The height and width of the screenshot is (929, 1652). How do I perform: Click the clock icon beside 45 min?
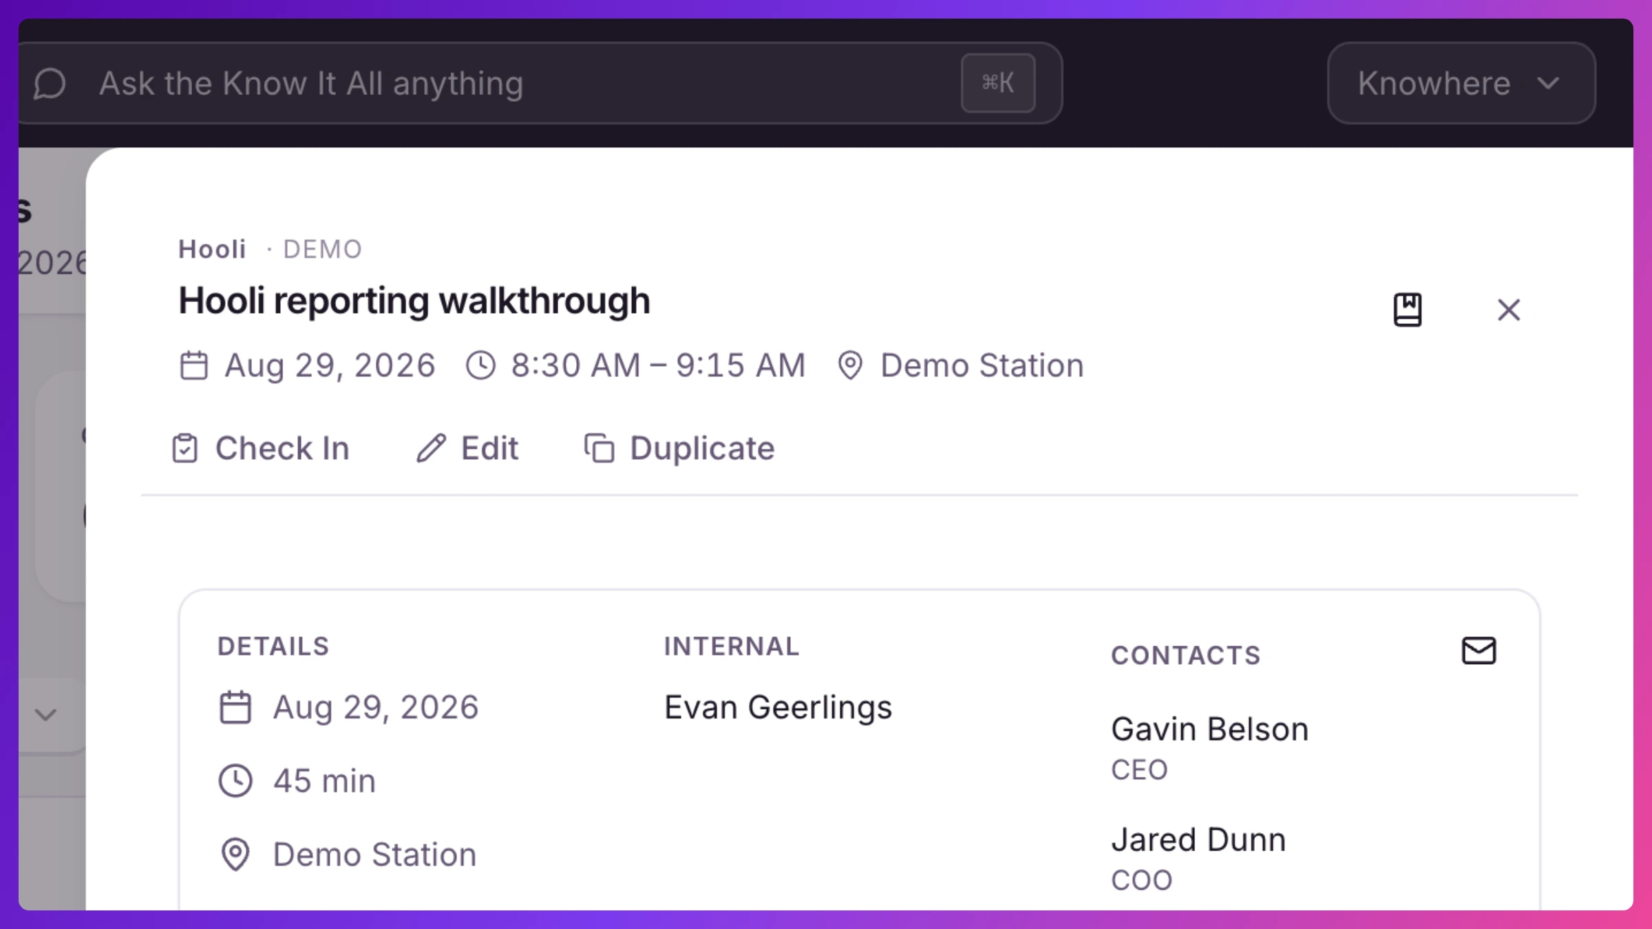[x=235, y=781]
